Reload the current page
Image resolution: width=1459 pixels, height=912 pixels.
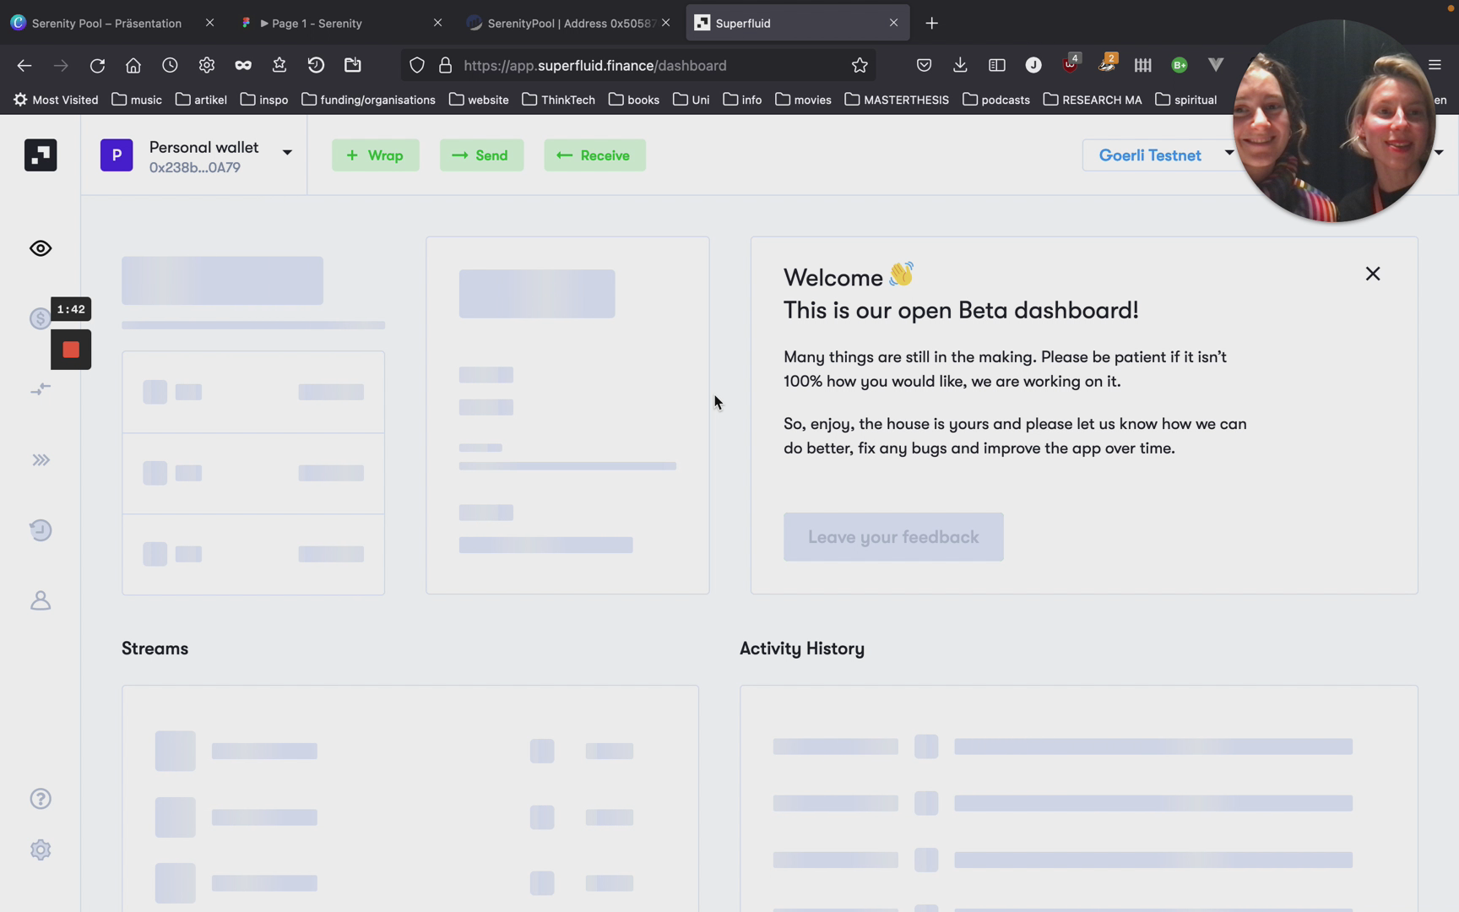pyautogui.click(x=97, y=65)
